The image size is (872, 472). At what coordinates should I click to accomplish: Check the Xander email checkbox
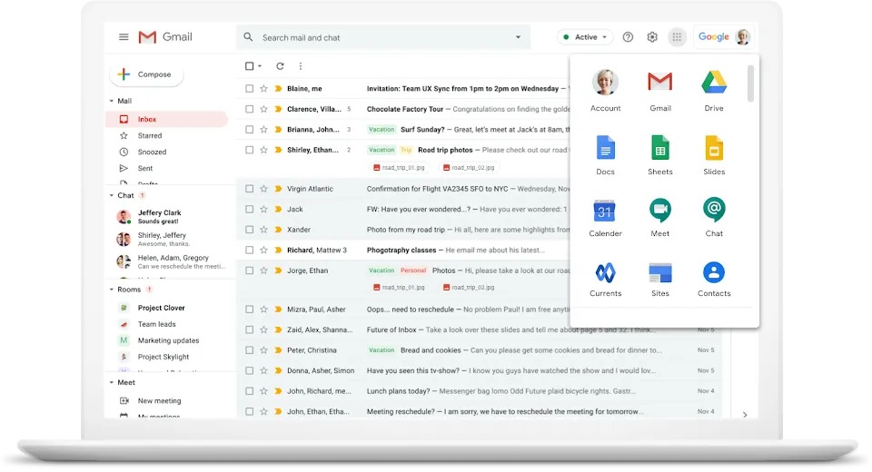tap(249, 230)
